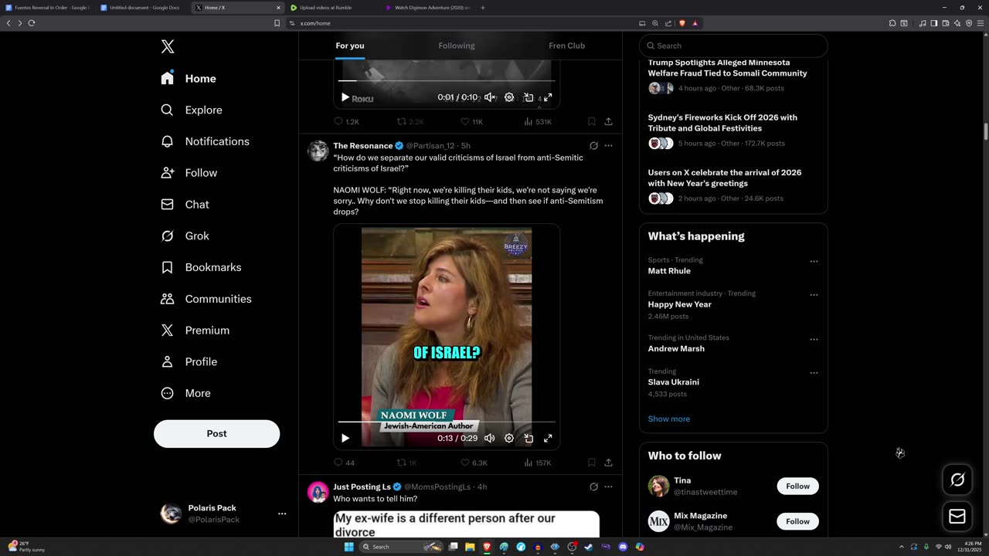This screenshot has width=989, height=556.
Task: Switch to Upload videos at Rumble browser tab
Action: [331, 8]
